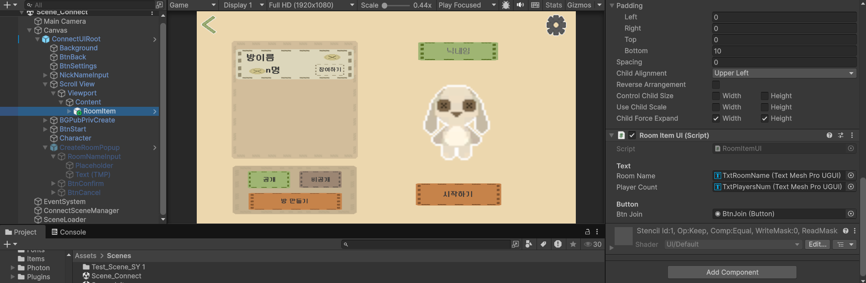The width and height of the screenshot is (866, 283).
Task: Pick object for Player Count field
Action: (x=851, y=187)
